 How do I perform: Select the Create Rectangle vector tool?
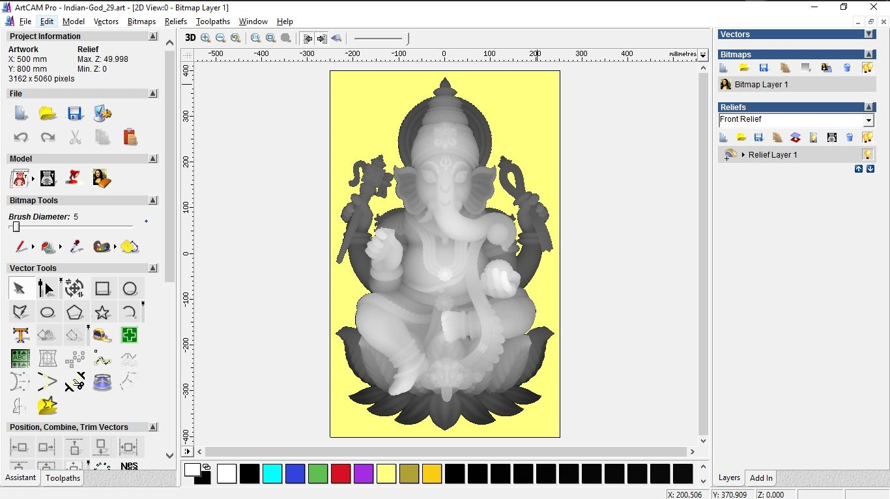(x=102, y=288)
